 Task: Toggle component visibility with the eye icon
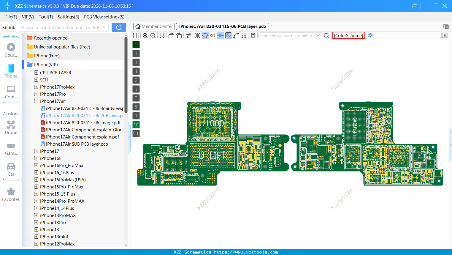[x=370, y=35]
